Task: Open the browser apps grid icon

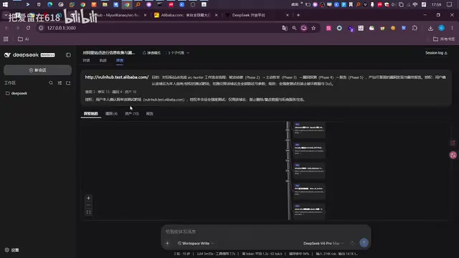Action: tap(6, 39)
